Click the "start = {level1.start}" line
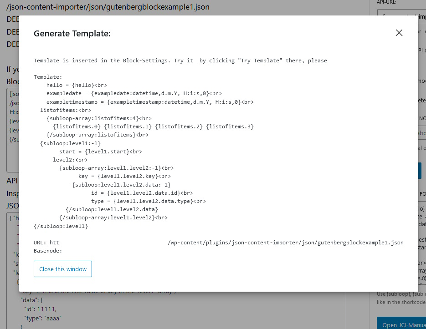This screenshot has height=329, width=426. (x=100, y=152)
